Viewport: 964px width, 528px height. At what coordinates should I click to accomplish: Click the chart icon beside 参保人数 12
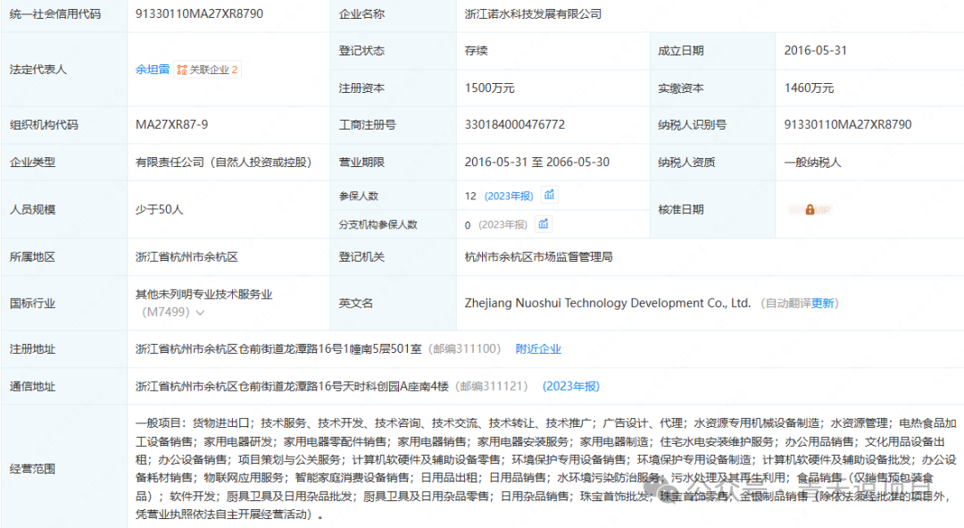548,195
